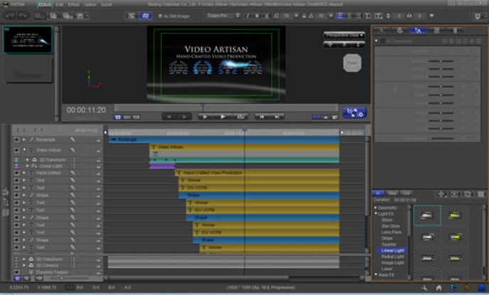Open the font name dropdown
The height and width of the screenshot is (295, 489).
[x=237, y=16]
